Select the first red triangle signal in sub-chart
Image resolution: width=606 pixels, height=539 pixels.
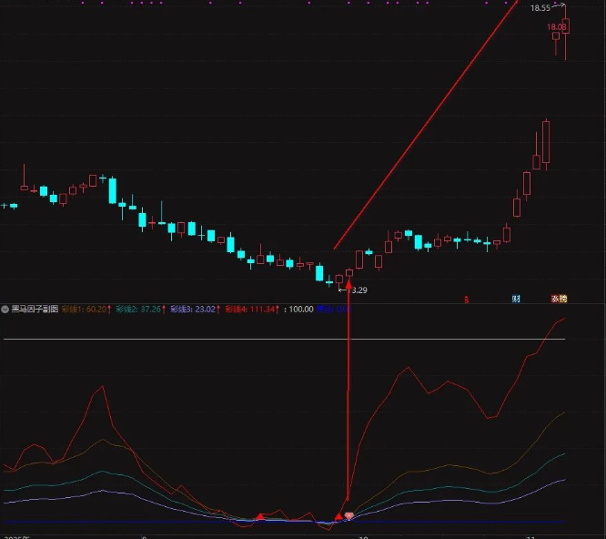coord(260,516)
